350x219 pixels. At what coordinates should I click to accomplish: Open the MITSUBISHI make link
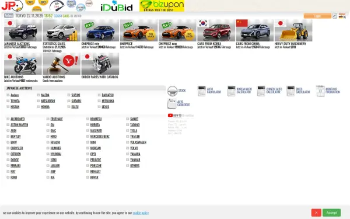pos(48,101)
